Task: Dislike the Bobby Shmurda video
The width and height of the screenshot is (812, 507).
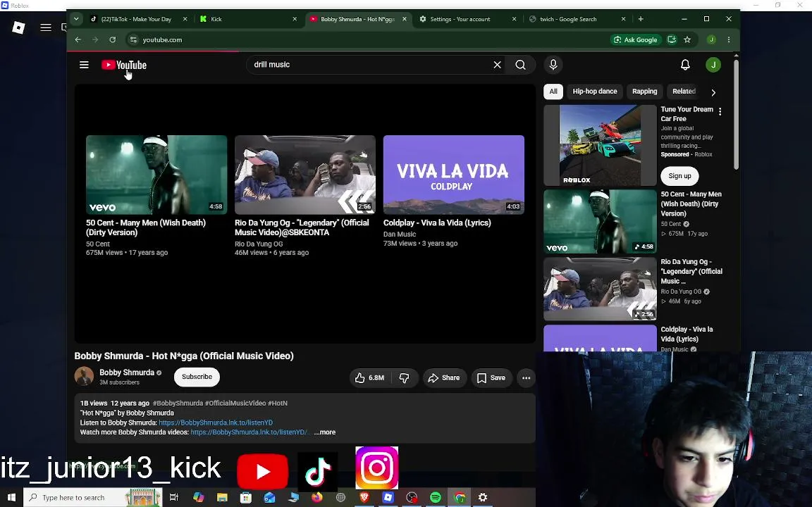Action: (x=405, y=377)
